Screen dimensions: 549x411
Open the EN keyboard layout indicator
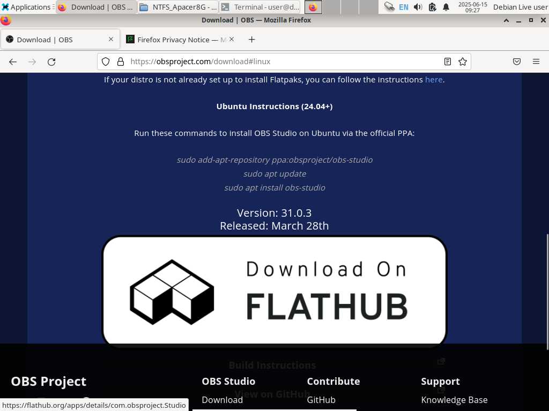tap(404, 7)
